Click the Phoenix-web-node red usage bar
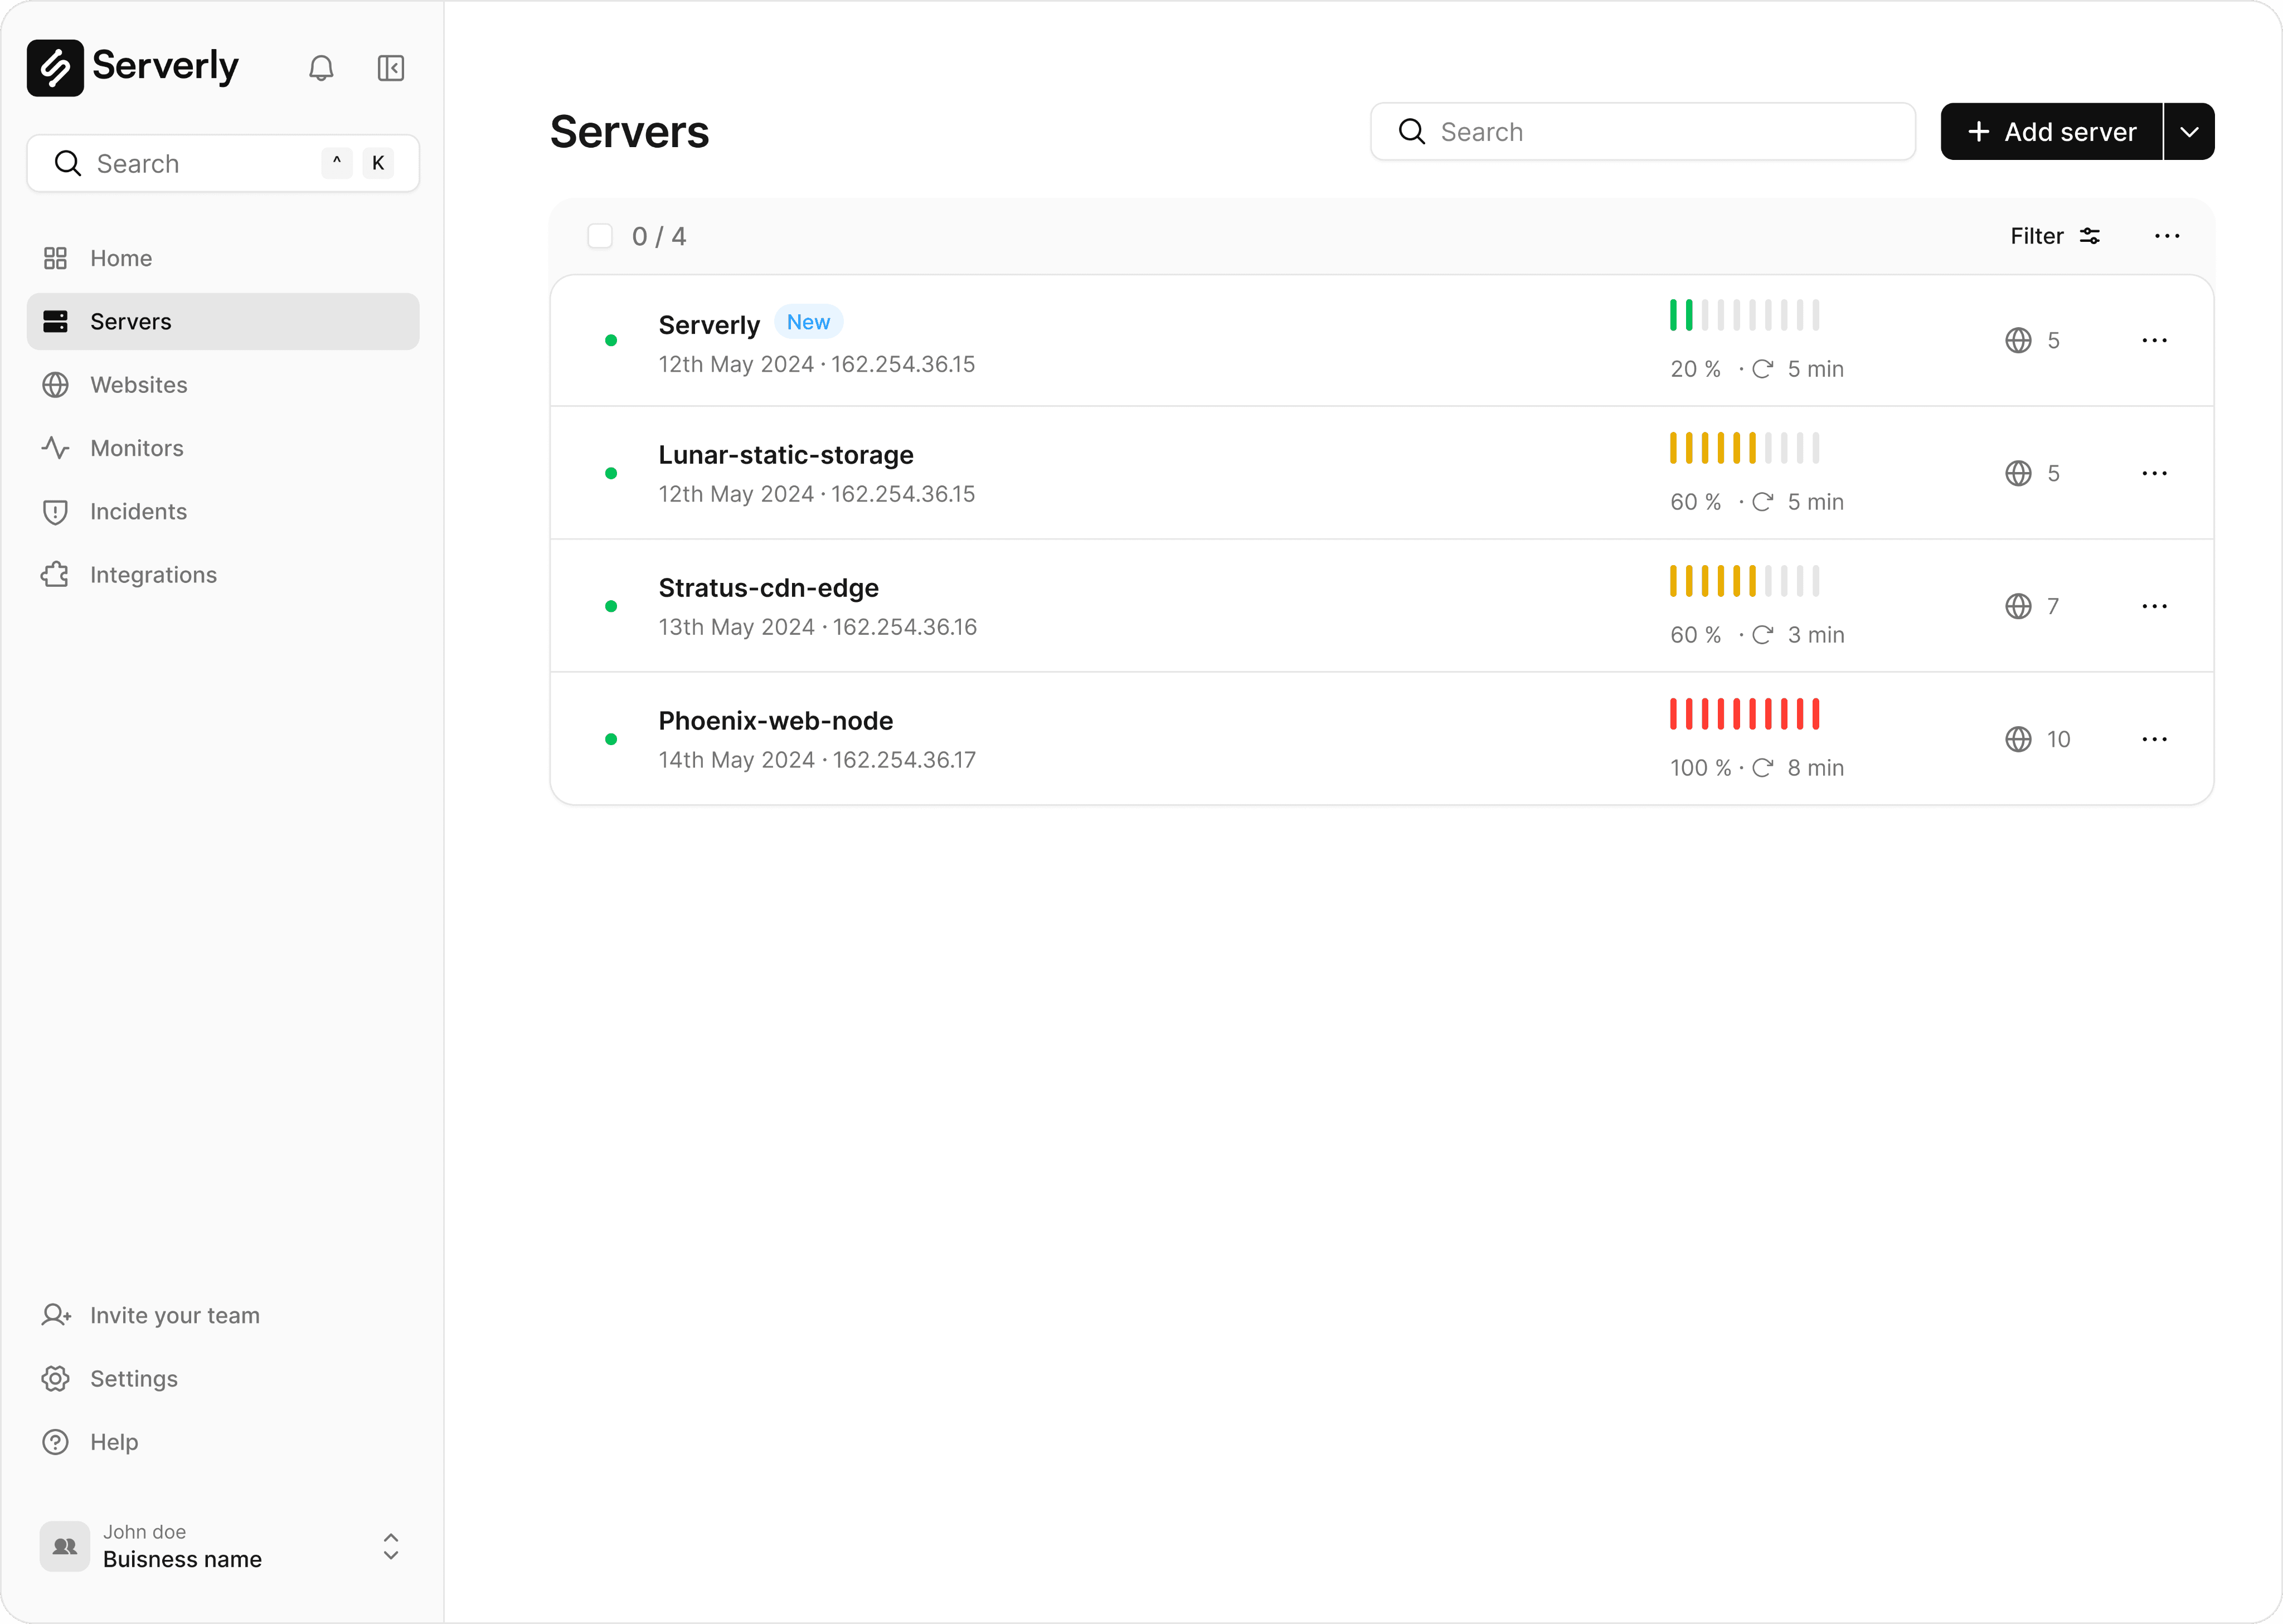The height and width of the screenshot is (1624, 2283). pos(1744,714)
